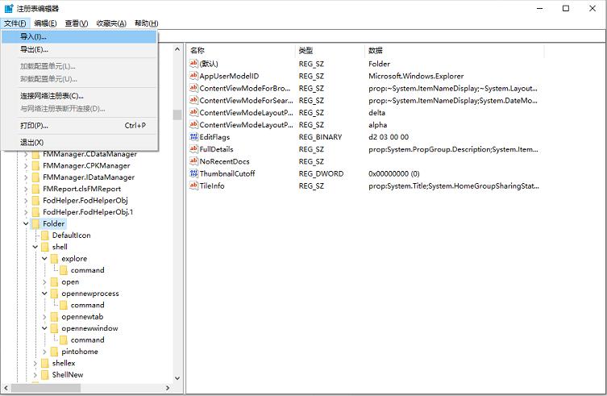Click the string icon of TileInfo value
Viewport: 607px width, 396px height.
(193, 185)
